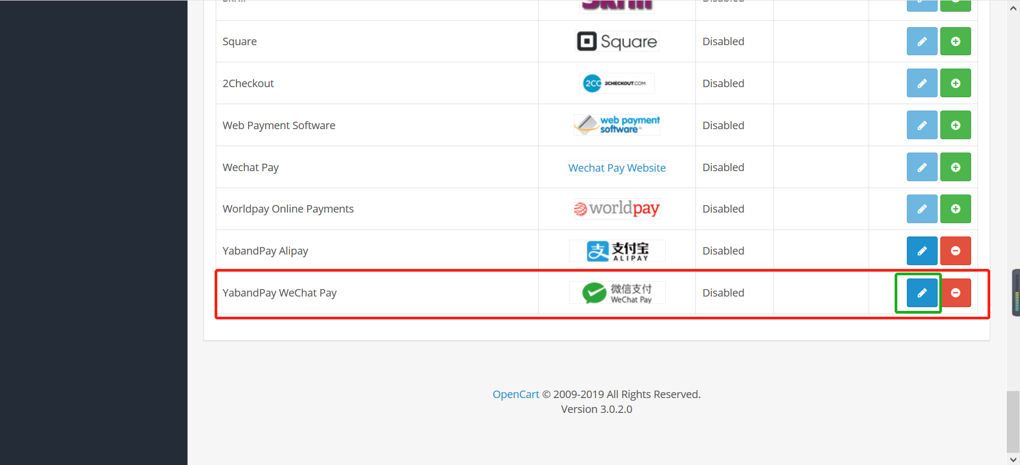This screenshot has width=1020, height=465.
Task: Install Worldpay Online Payments extension
Action: tap(955, 209)
